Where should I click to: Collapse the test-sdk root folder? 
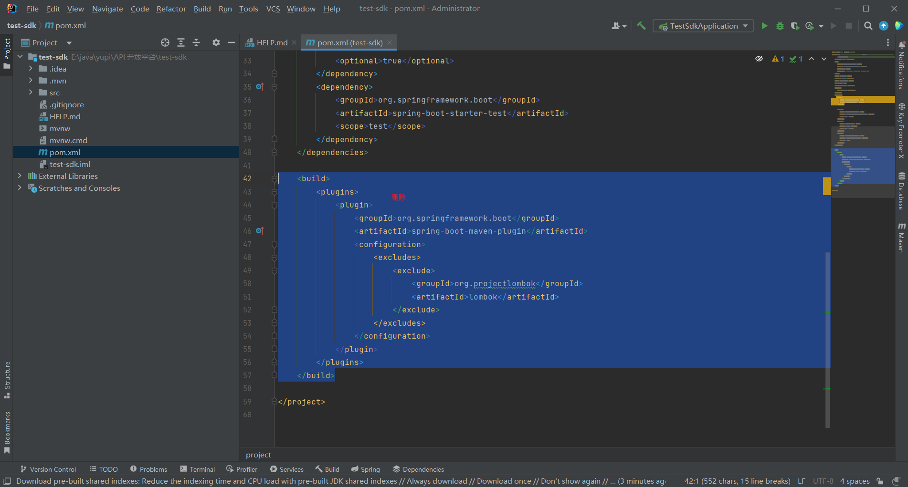coord(20,57)
